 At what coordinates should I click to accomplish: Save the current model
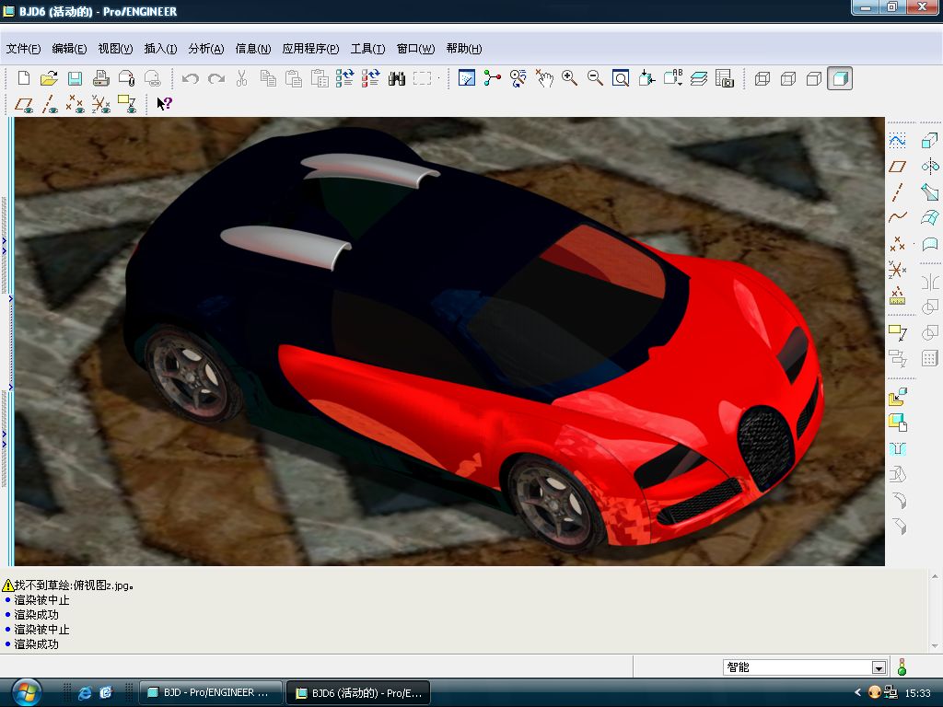tap(76, 78)
